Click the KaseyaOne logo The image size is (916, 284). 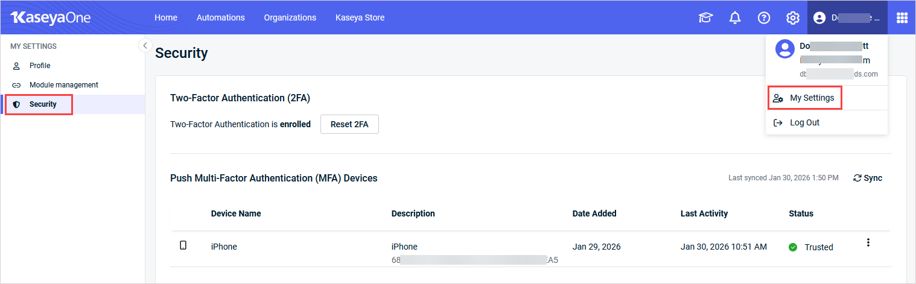[x=51, y=17]
